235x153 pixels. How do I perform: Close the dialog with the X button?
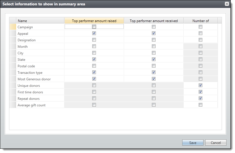coord(227,4)
